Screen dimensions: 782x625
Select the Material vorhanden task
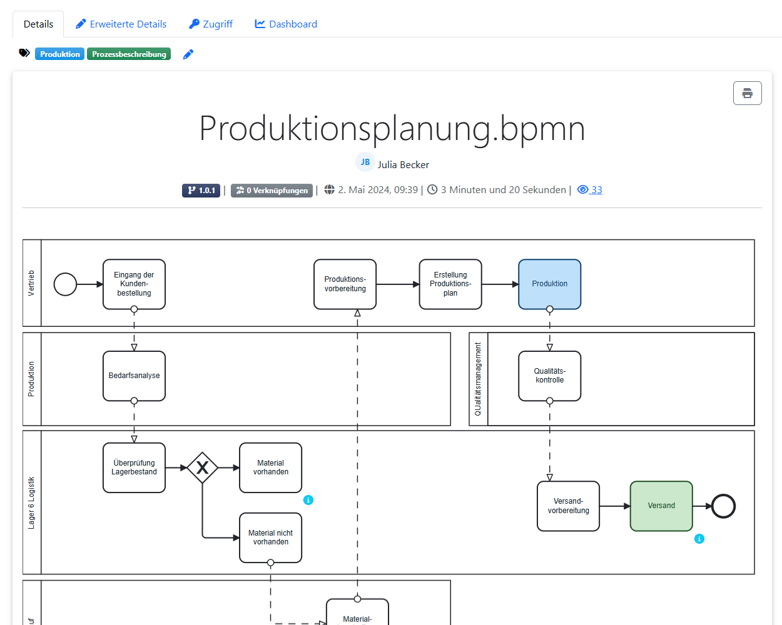[x=271, y=468]
